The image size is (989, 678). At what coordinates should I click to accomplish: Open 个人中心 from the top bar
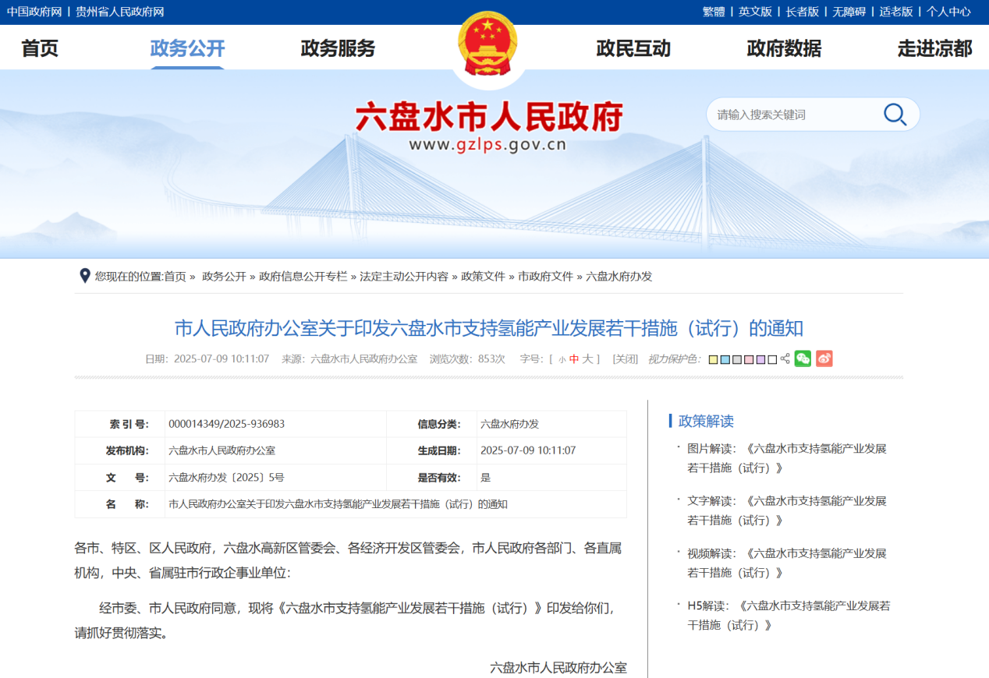point(948,12)
